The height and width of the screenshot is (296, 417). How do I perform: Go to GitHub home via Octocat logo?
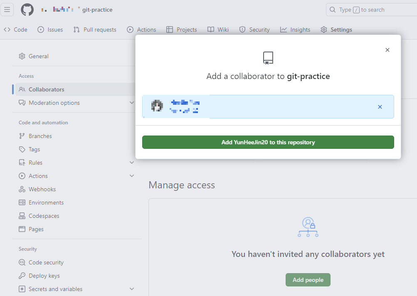pyautogui.click(x=27, y=10)
